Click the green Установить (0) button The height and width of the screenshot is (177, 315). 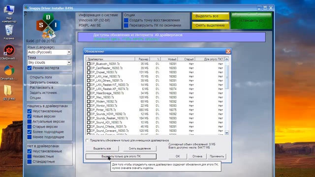[252, 21]
